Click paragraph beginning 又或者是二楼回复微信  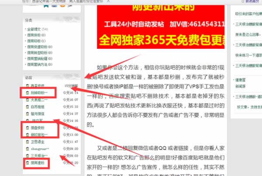155,160
